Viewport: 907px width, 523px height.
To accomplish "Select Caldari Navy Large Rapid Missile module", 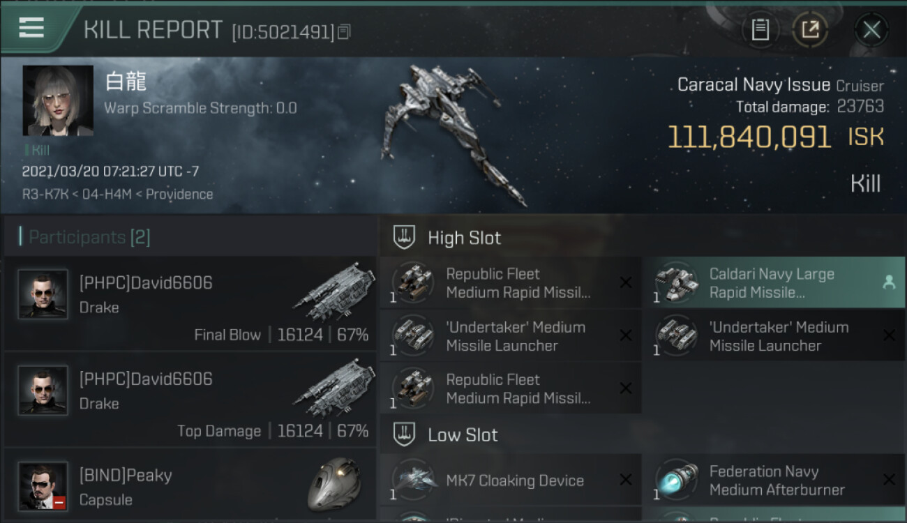I will pos(774,283).
